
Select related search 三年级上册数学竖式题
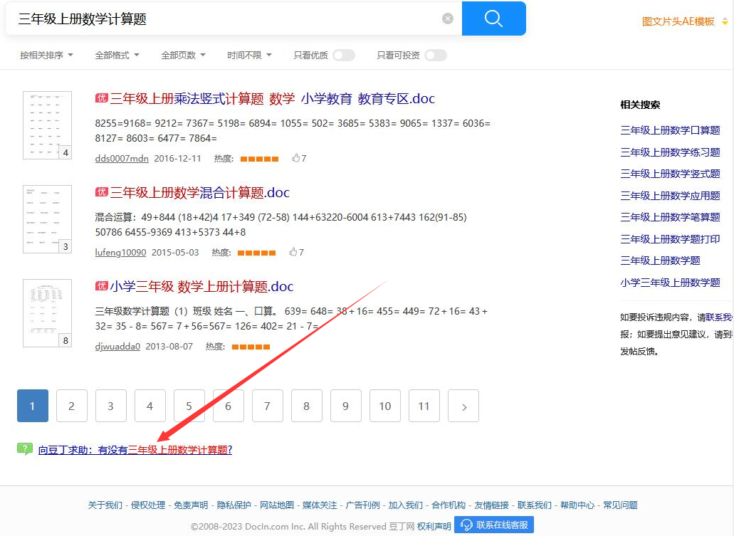670,174
